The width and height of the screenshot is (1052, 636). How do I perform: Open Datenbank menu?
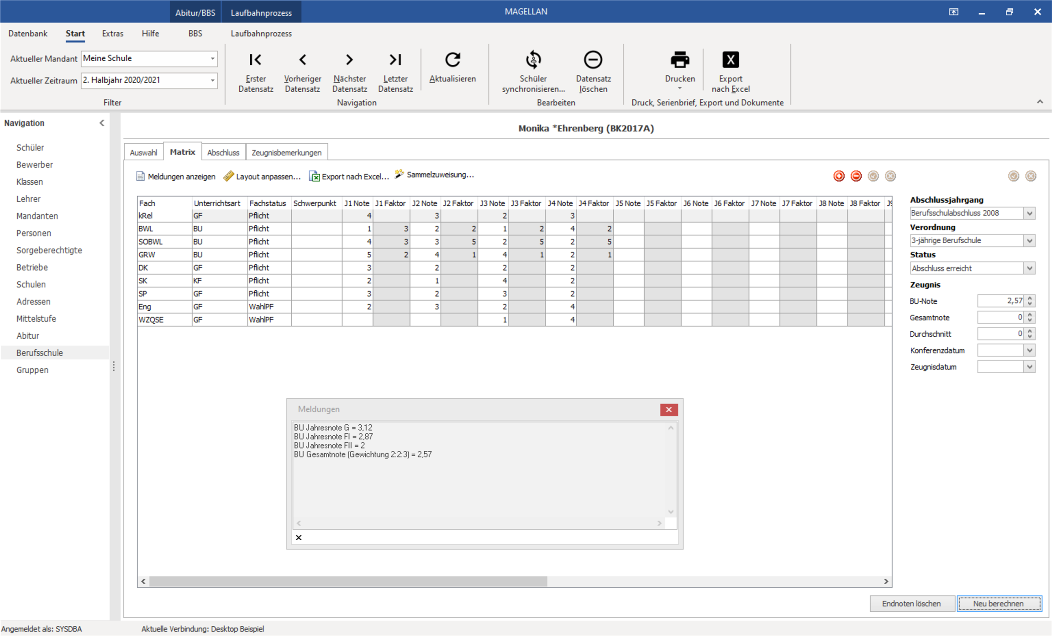(28, 33)
